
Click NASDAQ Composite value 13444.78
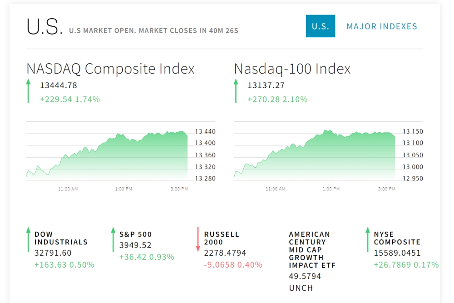click(59, 85)
